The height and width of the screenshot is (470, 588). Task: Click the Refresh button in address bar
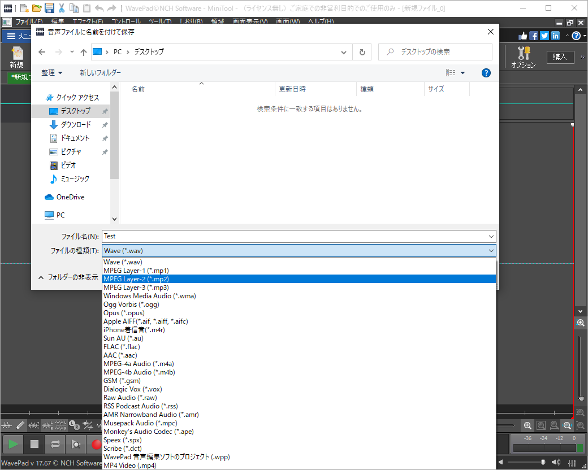(x=362, y=52)
